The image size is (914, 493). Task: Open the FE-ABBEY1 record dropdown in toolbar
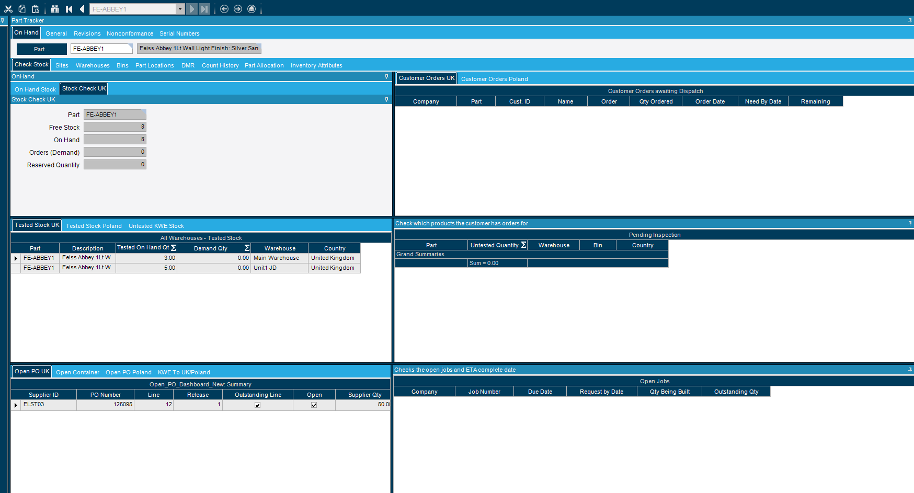(x=180, y=9)
